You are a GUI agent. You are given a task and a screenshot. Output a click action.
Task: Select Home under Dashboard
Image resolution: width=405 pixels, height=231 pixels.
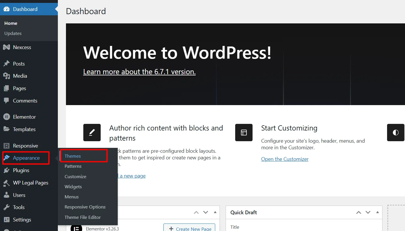11,23
